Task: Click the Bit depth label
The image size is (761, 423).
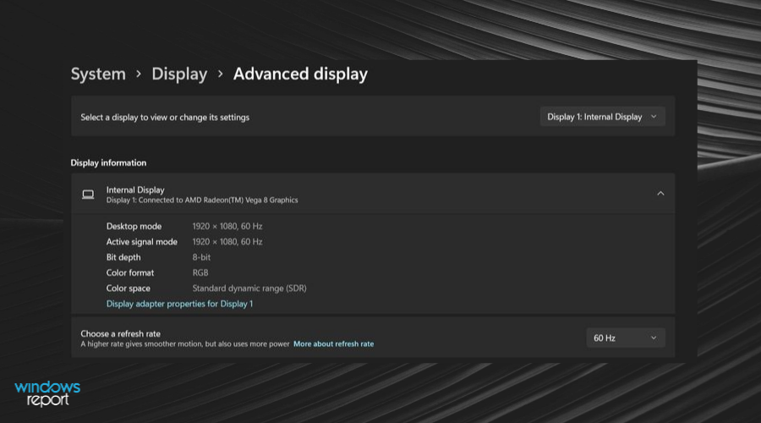Action: click(123, 257)
